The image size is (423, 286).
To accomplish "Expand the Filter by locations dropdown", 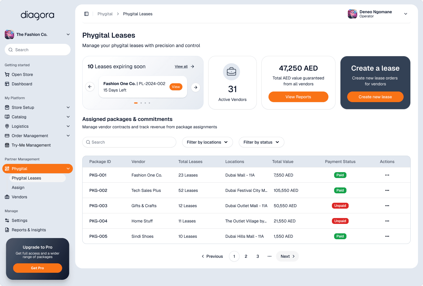I will (x=207, y=142).
